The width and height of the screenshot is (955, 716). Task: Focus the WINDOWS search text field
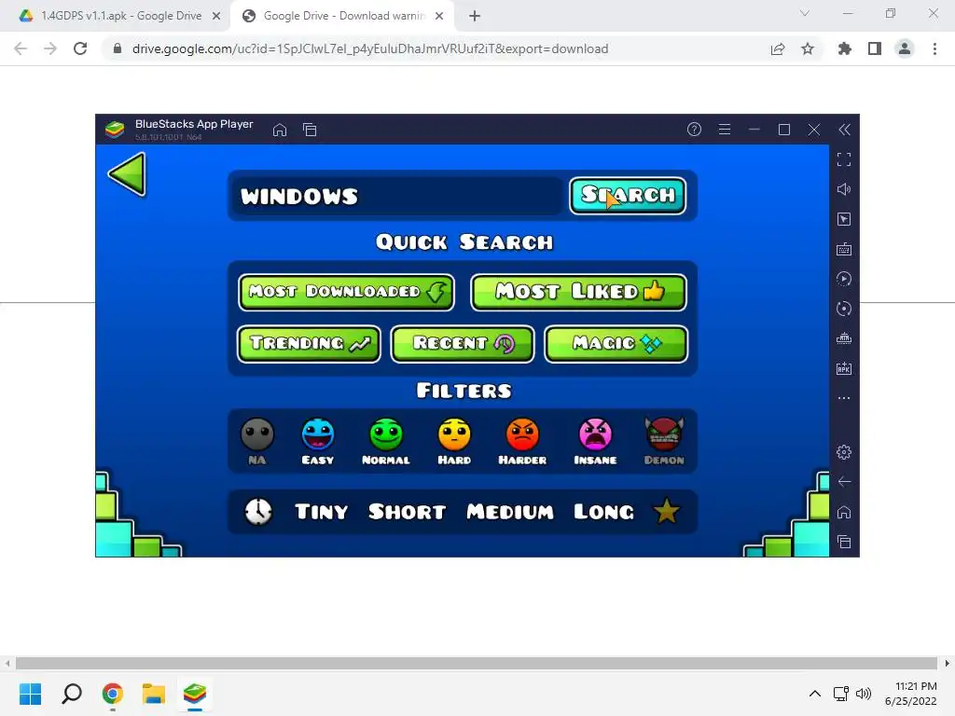[395, 196]
